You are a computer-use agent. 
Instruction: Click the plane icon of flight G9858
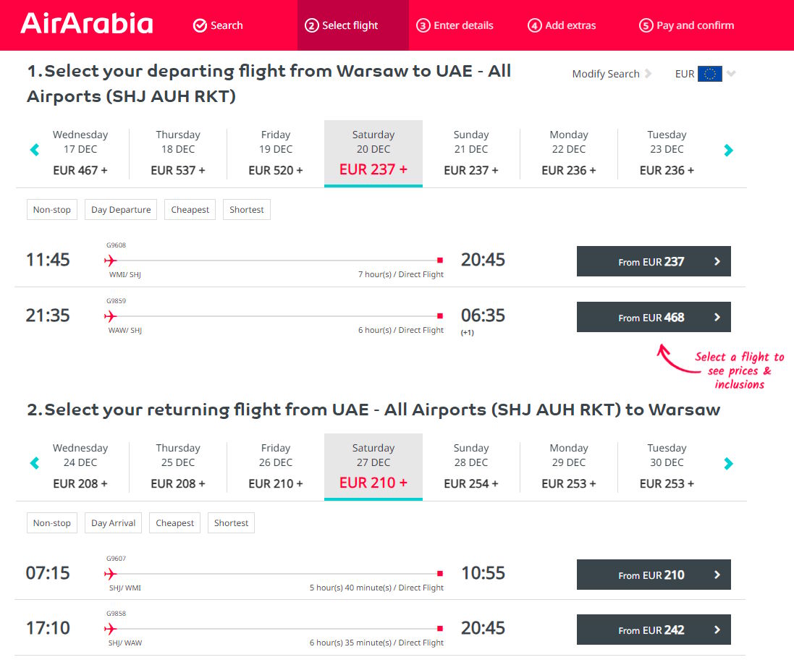click(x=110, y=629)
